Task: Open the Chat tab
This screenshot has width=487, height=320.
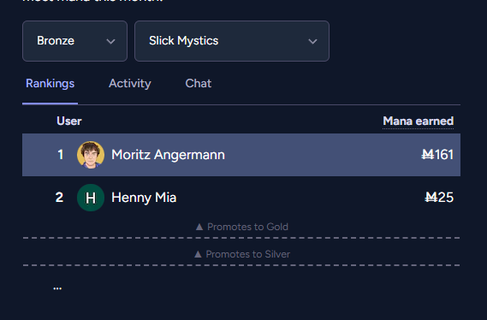Action: [x=199, y=84]
